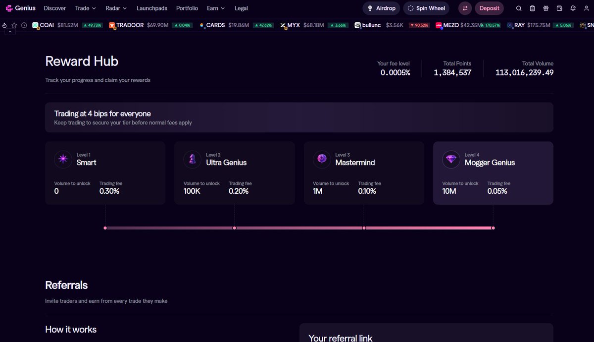Select the trending flame icon in ticker

(x=5, y=25)
